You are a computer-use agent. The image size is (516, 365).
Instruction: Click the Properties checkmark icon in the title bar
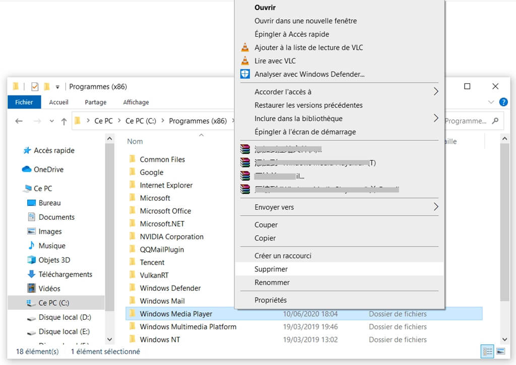tap(35, 86)
